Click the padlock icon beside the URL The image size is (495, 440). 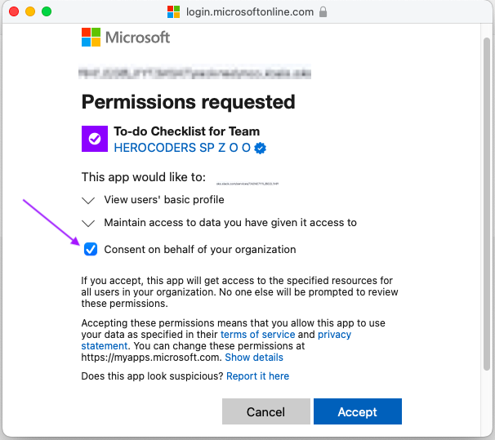323,12
